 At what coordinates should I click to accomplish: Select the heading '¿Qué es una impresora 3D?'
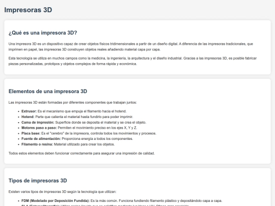click(x=43, y=33)
